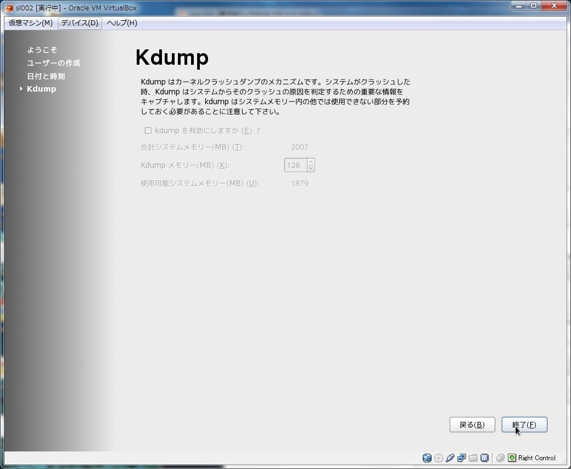Click the 終了(F) finish button
Viewport: 571px width, 469px height.
click(x=524, y=425)
